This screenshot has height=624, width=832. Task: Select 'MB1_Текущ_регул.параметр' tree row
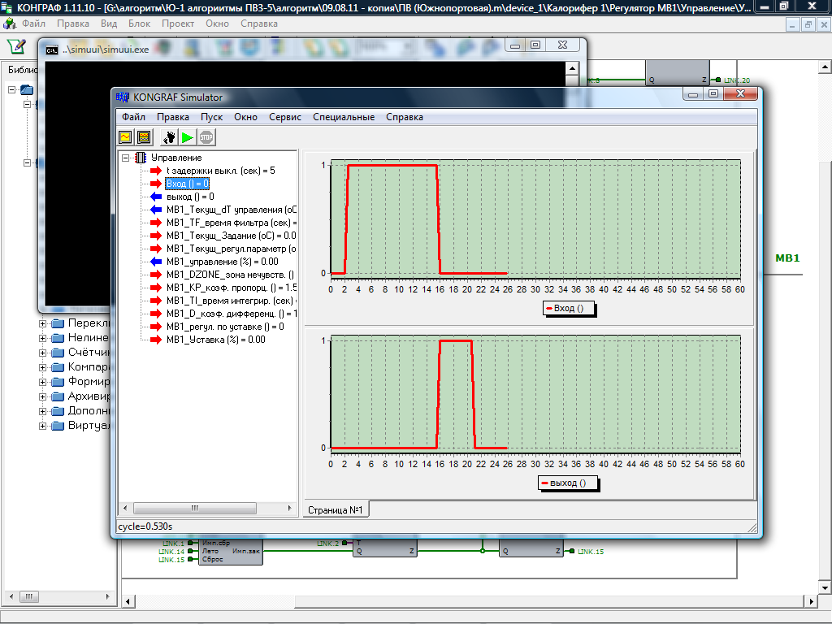click(x=232, y=249)
